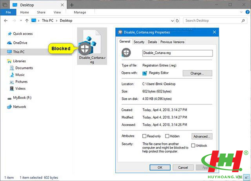251x181 pixels.
Task: Switch to the Security tab
Action: point(139,42)
